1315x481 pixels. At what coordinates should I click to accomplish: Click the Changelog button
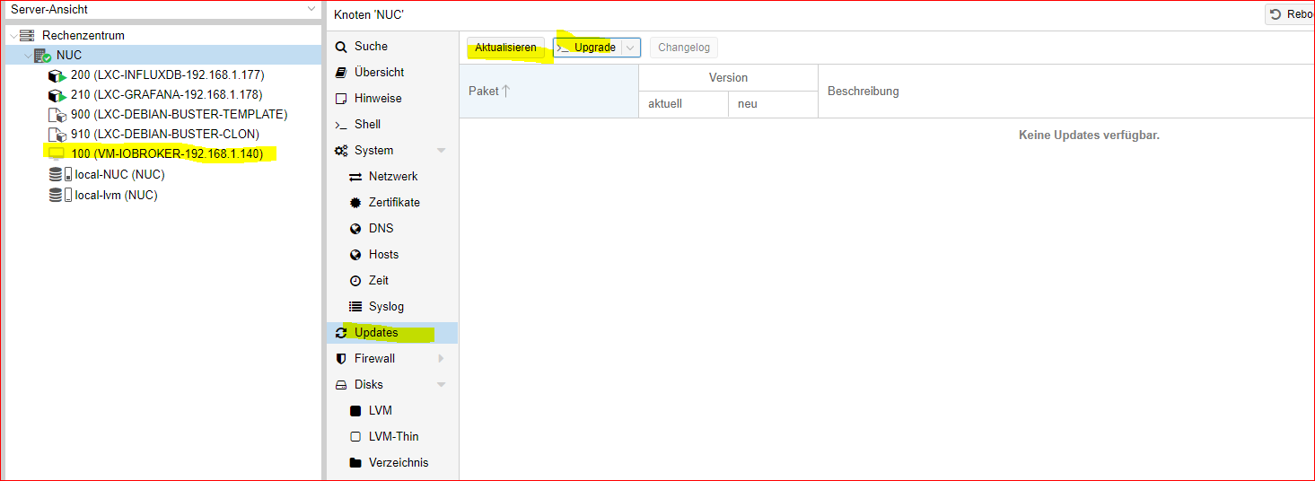(683, 48)
